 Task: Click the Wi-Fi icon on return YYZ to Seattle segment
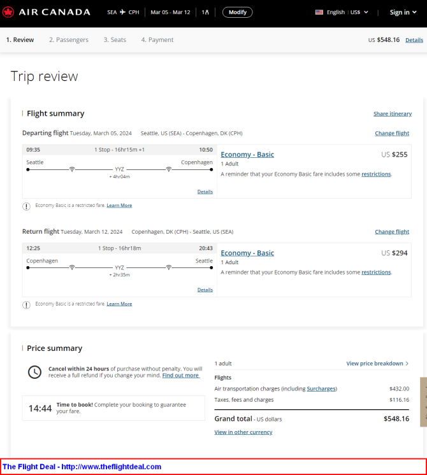click(169, 267)
